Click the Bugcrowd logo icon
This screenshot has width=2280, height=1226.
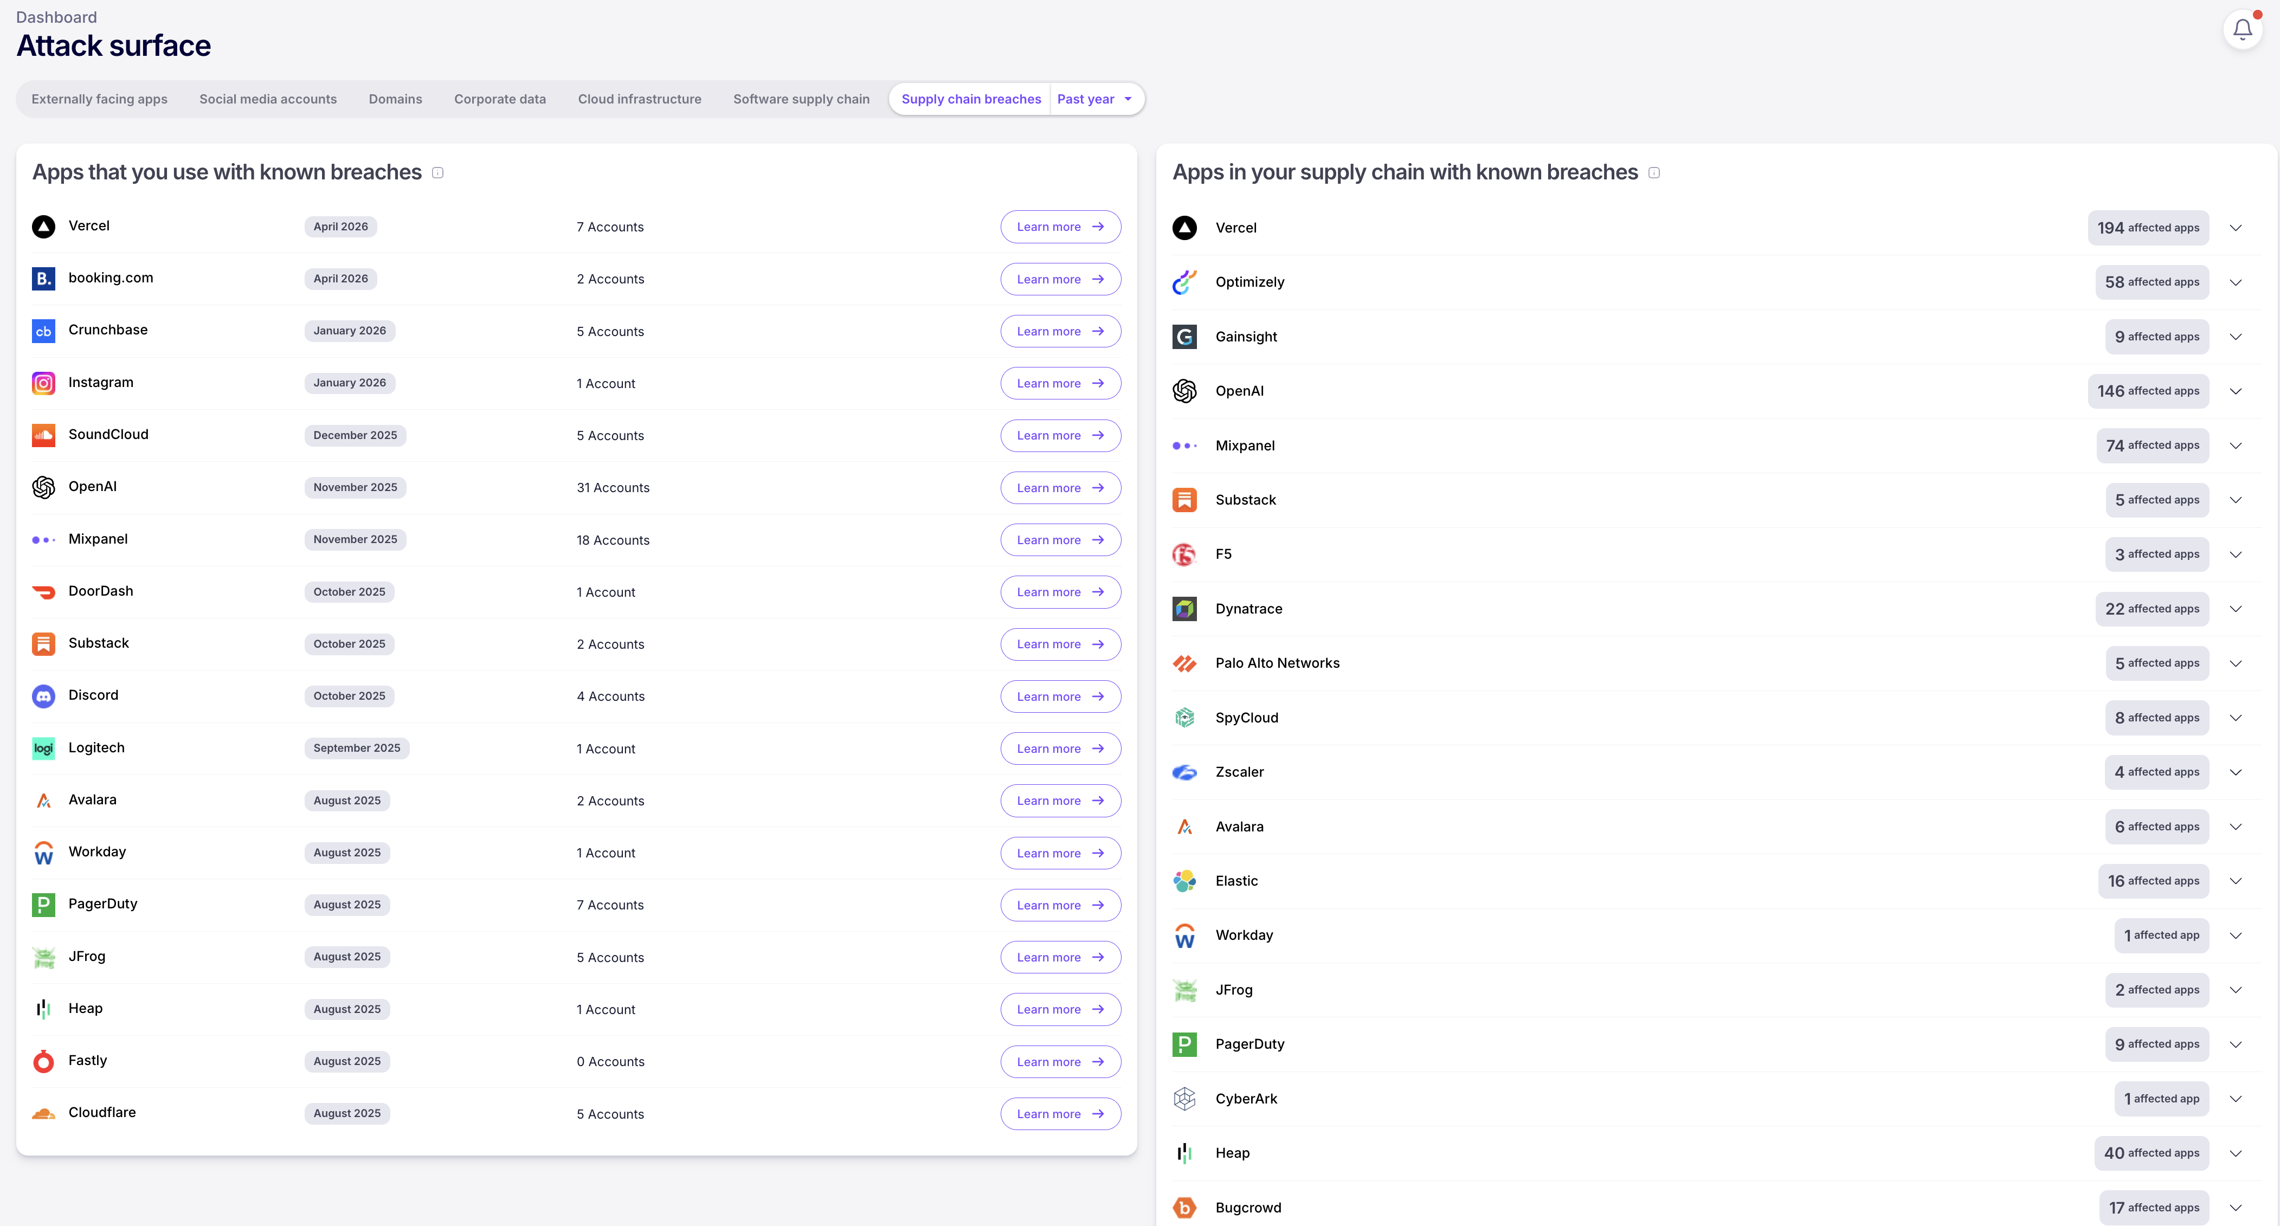[x=1184, y=1208]
